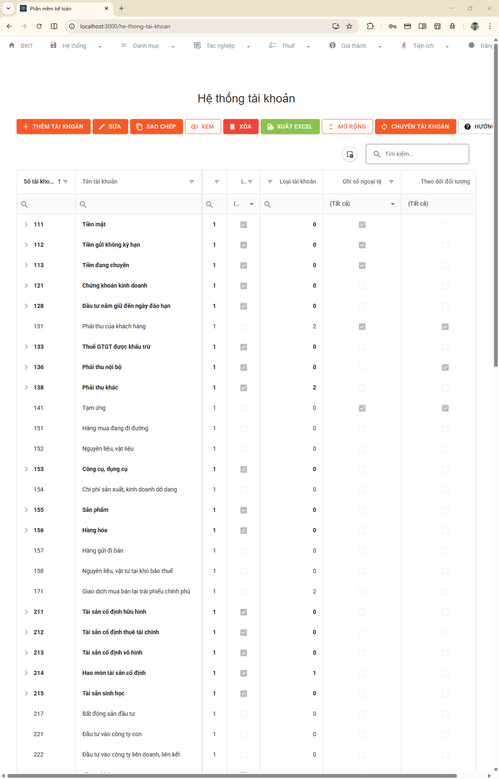Click the THÊM TÀI KHOẢN button

(x=53, y=127)
